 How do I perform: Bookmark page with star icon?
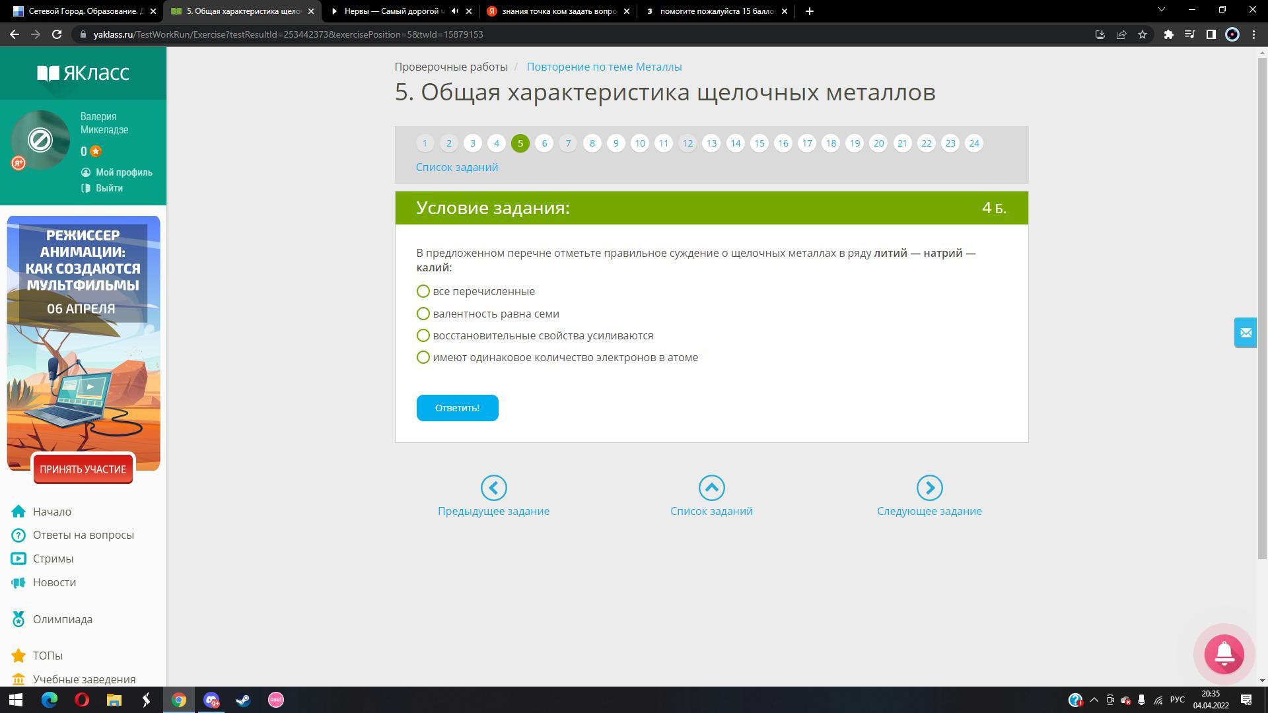coord(1143,34)
